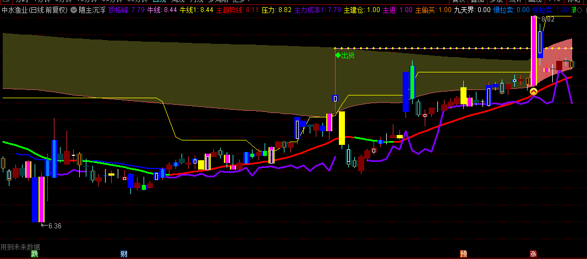587x259 pixels.
Task: Click the orange 预 event marker
Action: [463, 254]
